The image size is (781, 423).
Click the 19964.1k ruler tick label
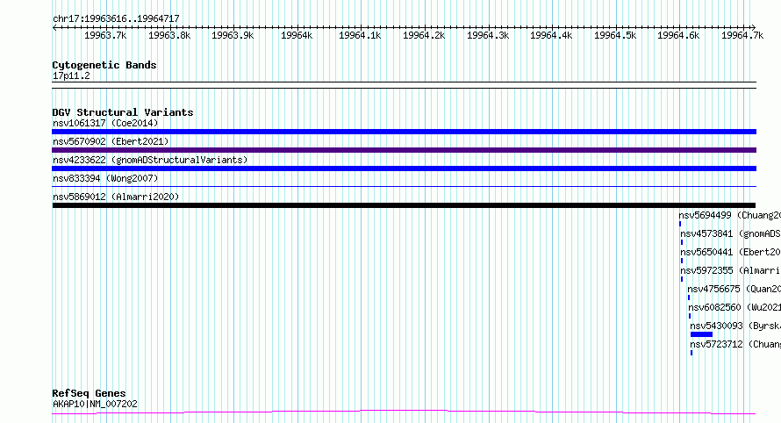[360, 35]
